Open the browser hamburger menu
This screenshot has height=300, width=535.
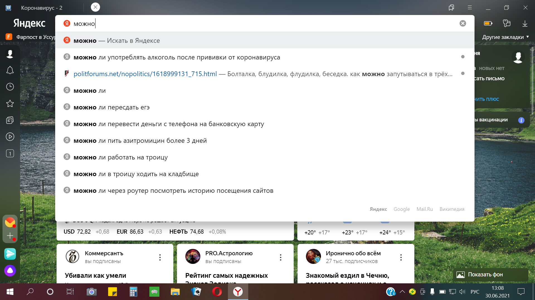(x=470, y=7)
